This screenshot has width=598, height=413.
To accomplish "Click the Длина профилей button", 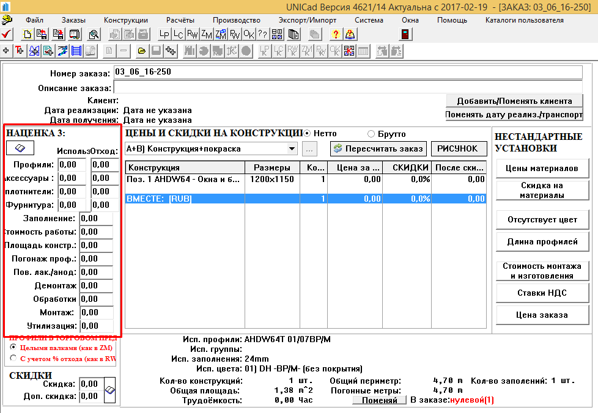I will 542,241.
